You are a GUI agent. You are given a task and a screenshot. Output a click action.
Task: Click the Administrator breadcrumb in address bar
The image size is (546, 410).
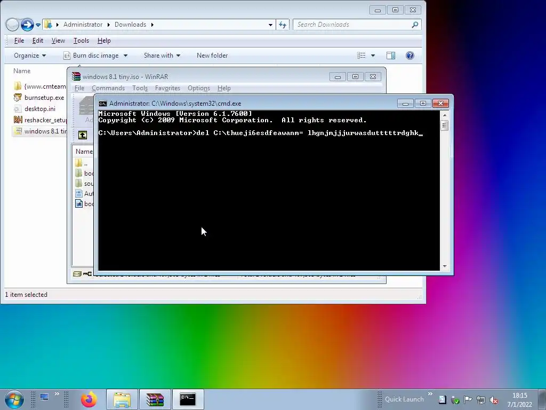(83, 25)
